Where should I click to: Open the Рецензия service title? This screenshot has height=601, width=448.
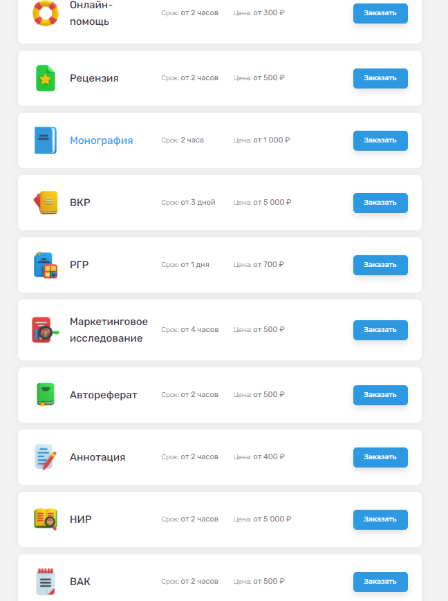[94, 78]
